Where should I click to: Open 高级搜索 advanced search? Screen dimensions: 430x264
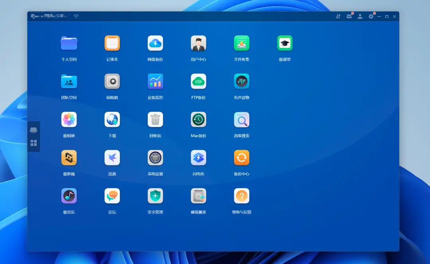(x=242, y=120)
